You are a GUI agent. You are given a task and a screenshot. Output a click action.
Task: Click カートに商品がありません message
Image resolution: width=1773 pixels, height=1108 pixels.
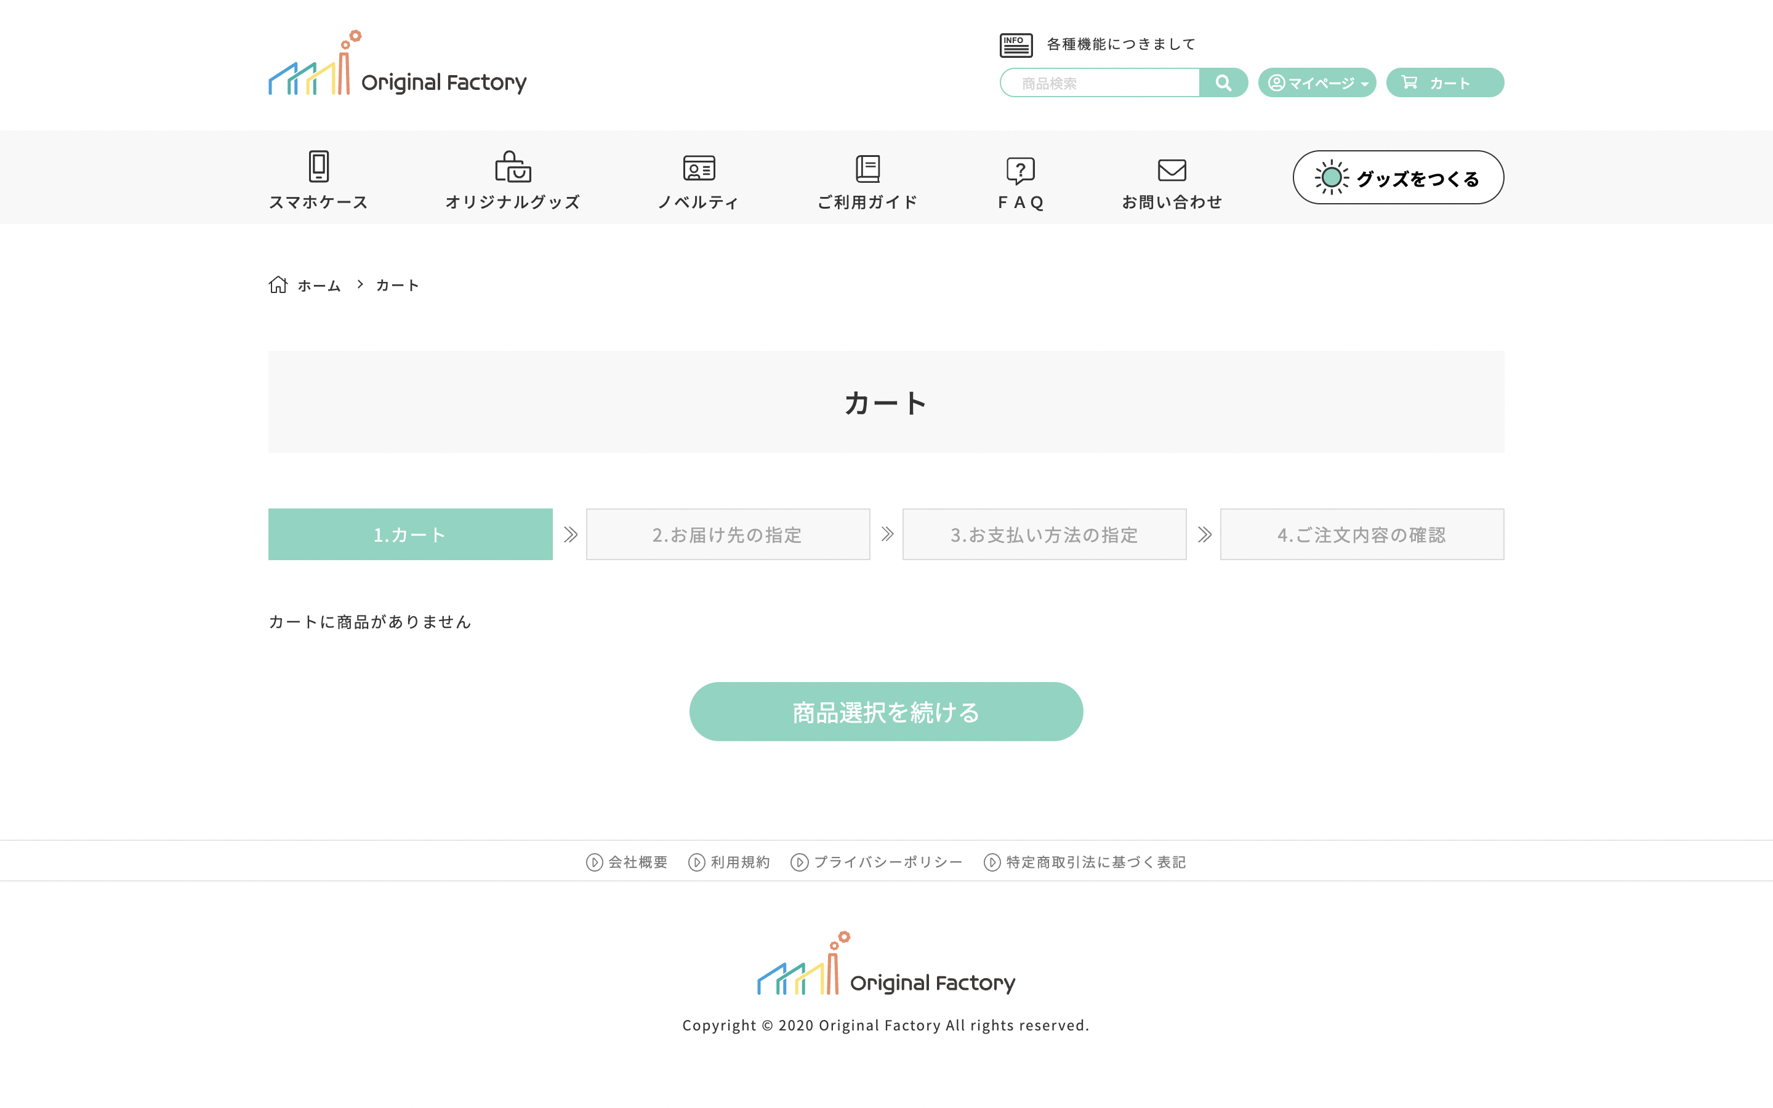370,622
